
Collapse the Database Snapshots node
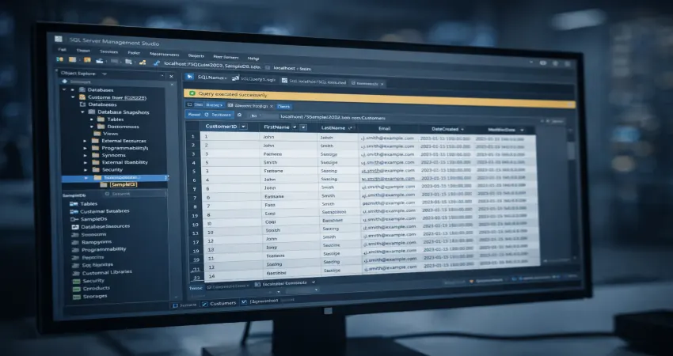click(83, 112)
